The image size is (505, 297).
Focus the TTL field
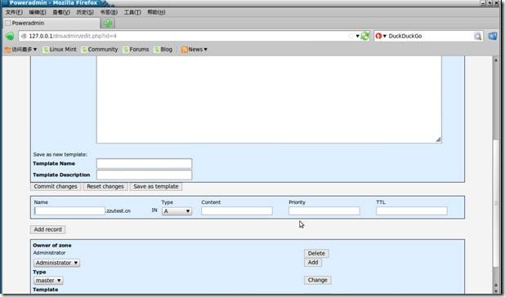[x=412, y=211]
